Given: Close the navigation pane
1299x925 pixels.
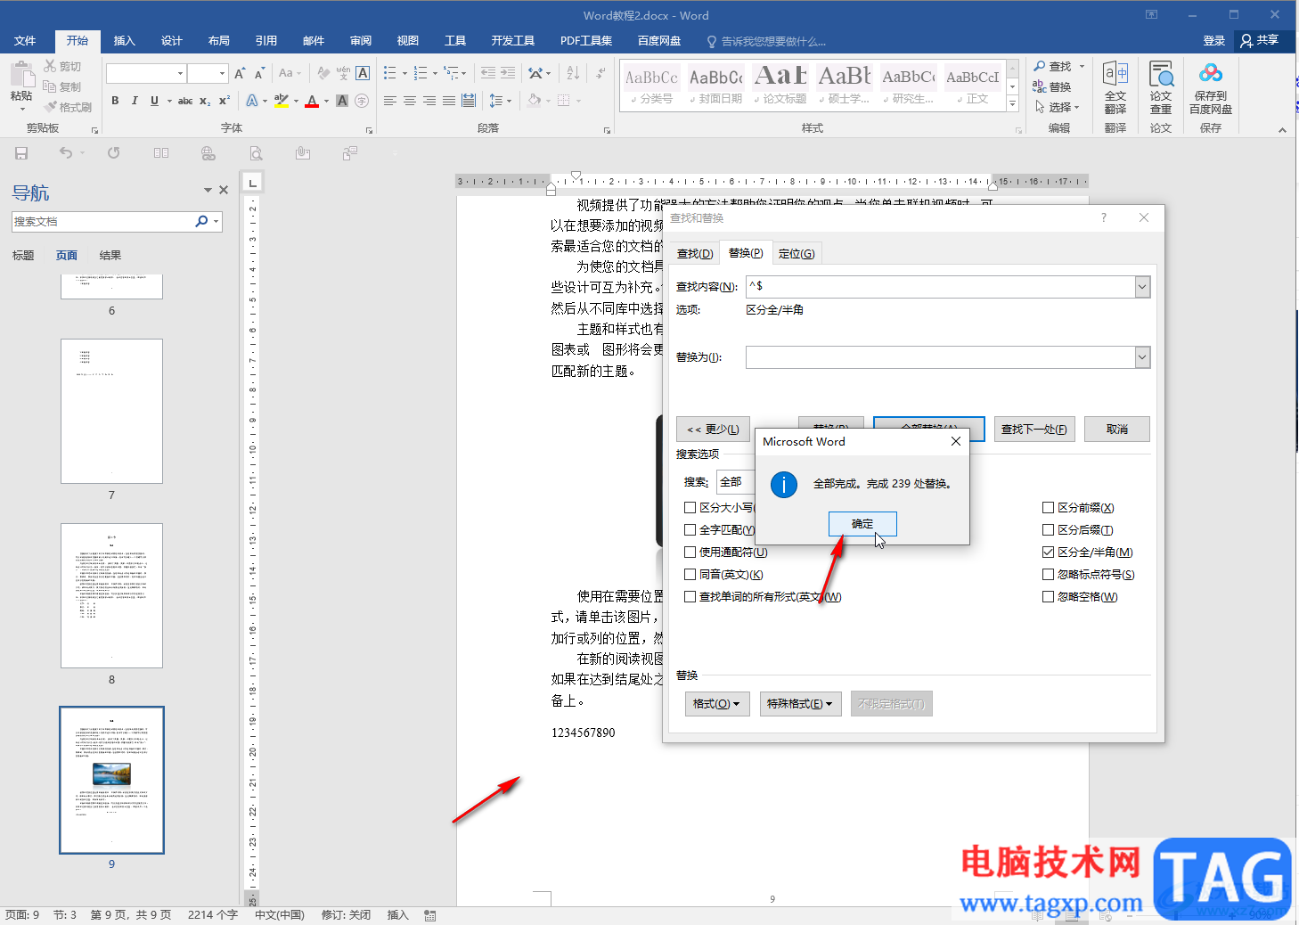Looking at the screenshot, I should [224, 190].
